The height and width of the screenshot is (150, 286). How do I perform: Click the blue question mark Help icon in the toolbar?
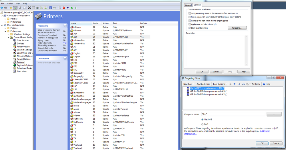(51, 8)
